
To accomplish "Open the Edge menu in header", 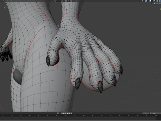I will (x=4, y=1).
